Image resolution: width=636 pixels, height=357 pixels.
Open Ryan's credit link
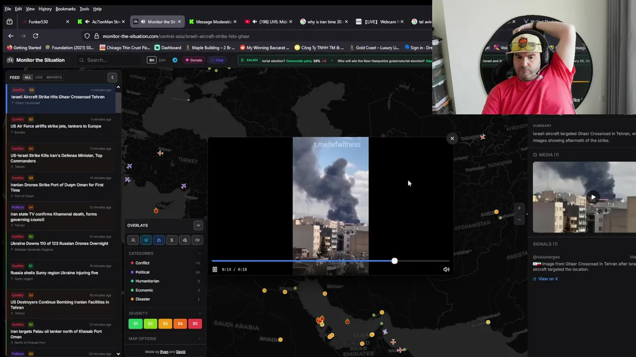click(164, 352)
